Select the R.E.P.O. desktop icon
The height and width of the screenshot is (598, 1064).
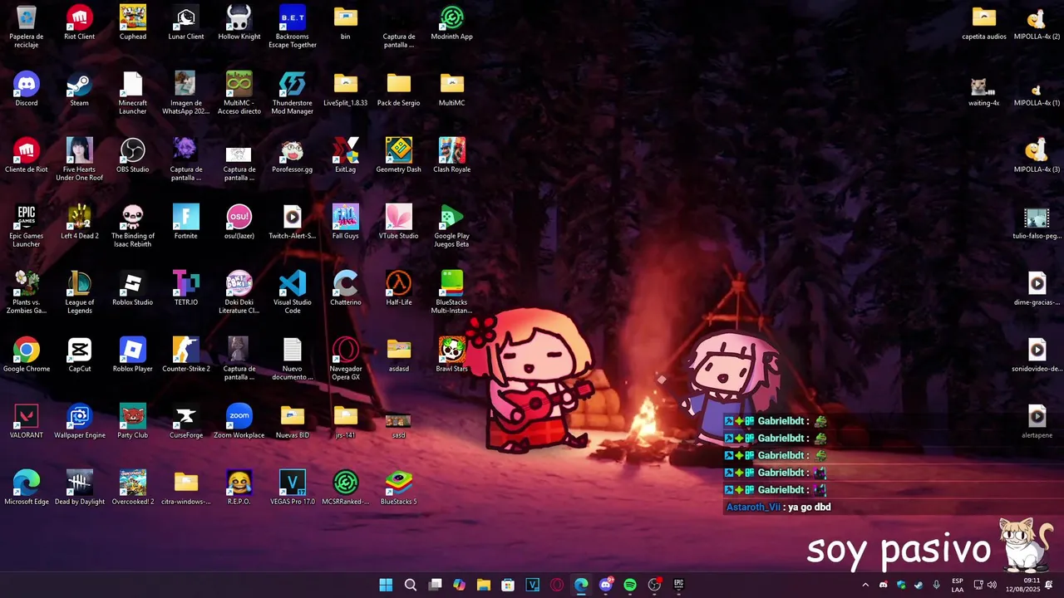[239, 488]
